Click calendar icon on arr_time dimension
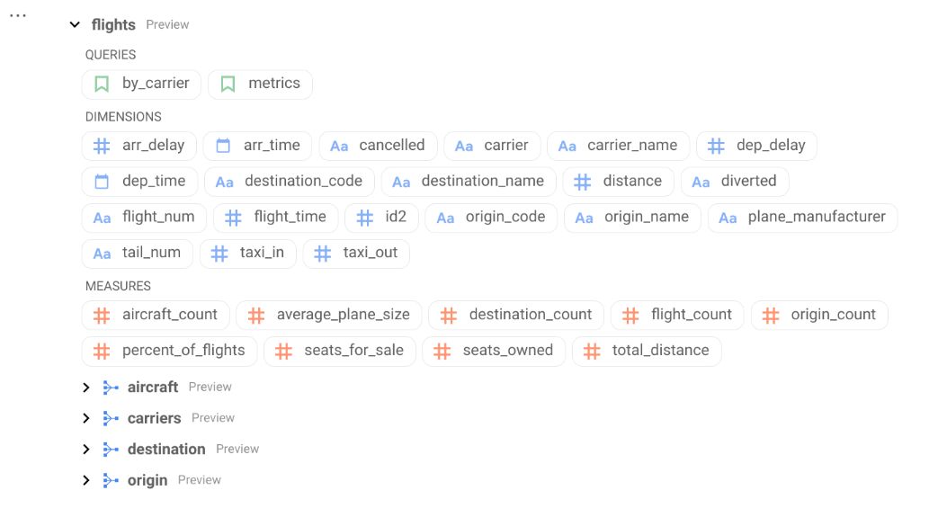The width and height of the screenshot is (947, 526). (223, 146)
